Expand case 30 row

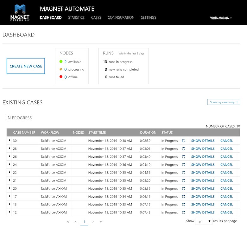(x=9, y=140)
